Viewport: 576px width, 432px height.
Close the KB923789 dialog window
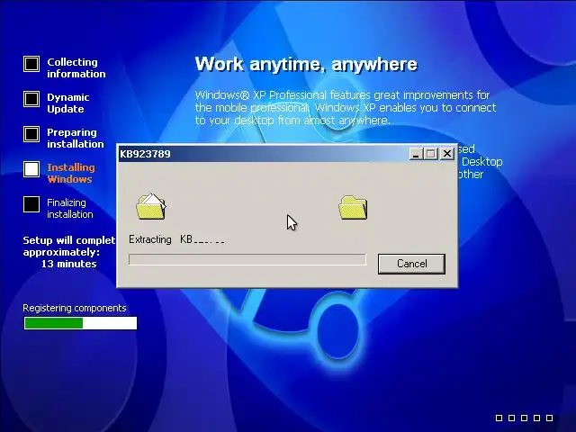[x=447, y=154]
